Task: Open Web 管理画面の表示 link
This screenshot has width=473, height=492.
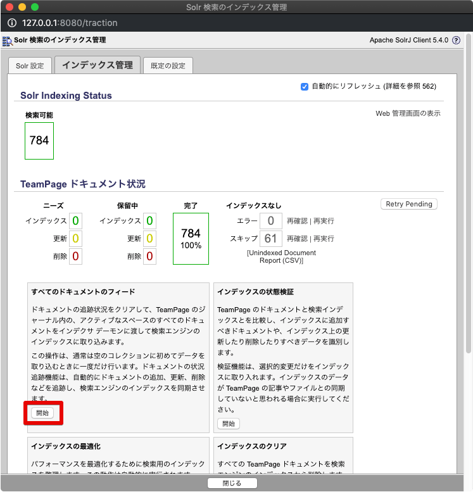Action: tap(408, 113)
